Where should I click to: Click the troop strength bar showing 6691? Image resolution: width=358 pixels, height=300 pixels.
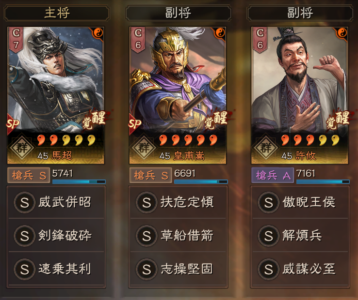point(201,181)
